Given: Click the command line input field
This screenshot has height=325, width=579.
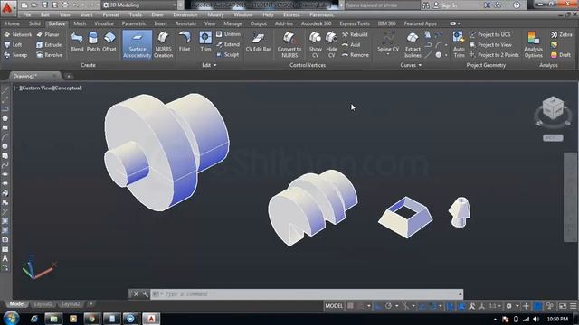Looking at the screenshot, I should 307,294.
